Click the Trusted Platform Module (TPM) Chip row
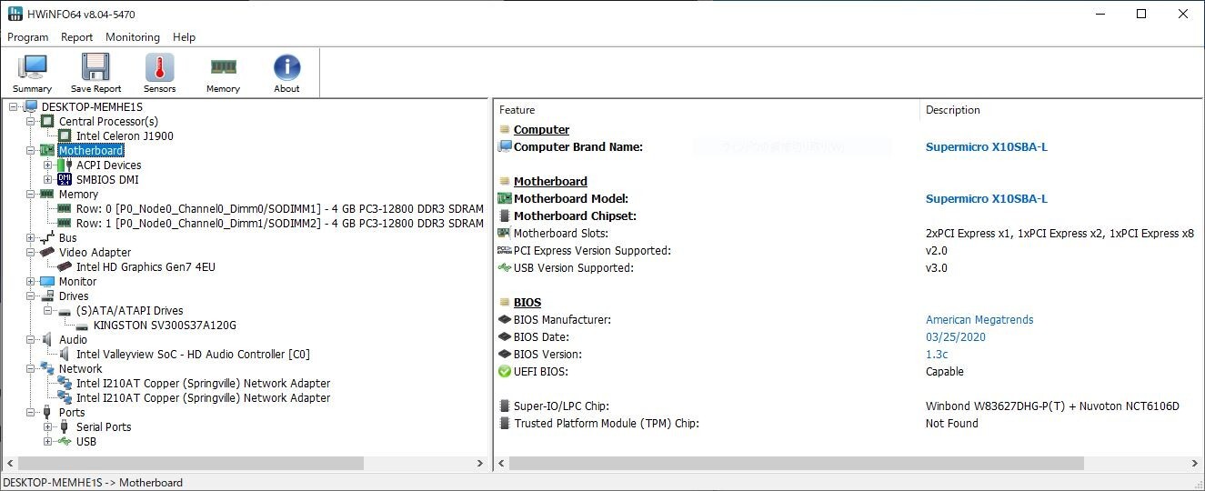 (x=848, y=423)
